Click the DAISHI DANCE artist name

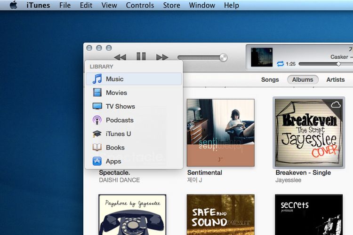click(120, 180)
